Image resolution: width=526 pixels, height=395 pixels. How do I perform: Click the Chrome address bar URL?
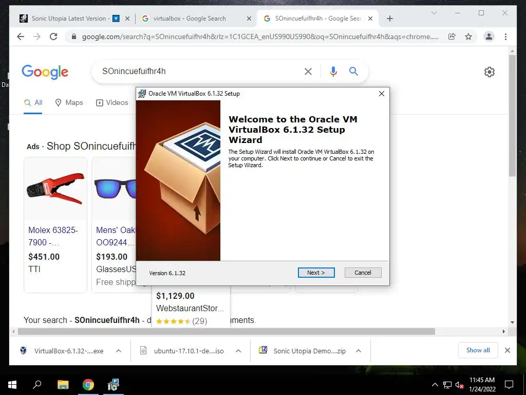coord(260,37)
